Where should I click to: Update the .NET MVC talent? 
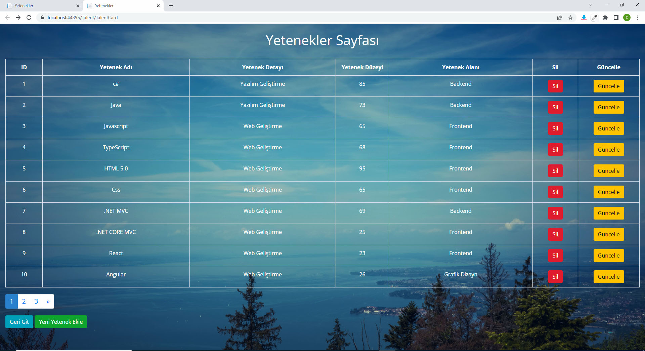point(609,213)
